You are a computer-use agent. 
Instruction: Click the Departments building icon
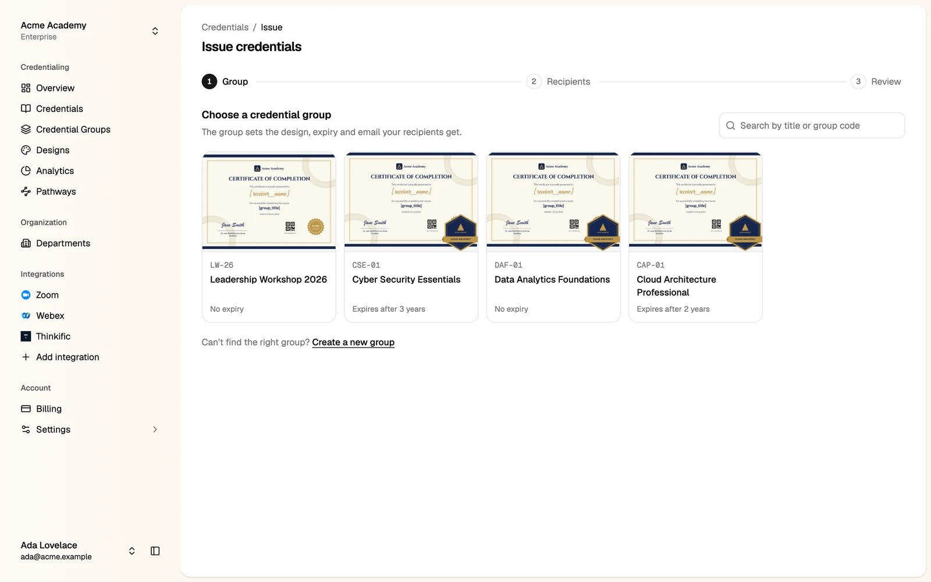pos(26,243)
